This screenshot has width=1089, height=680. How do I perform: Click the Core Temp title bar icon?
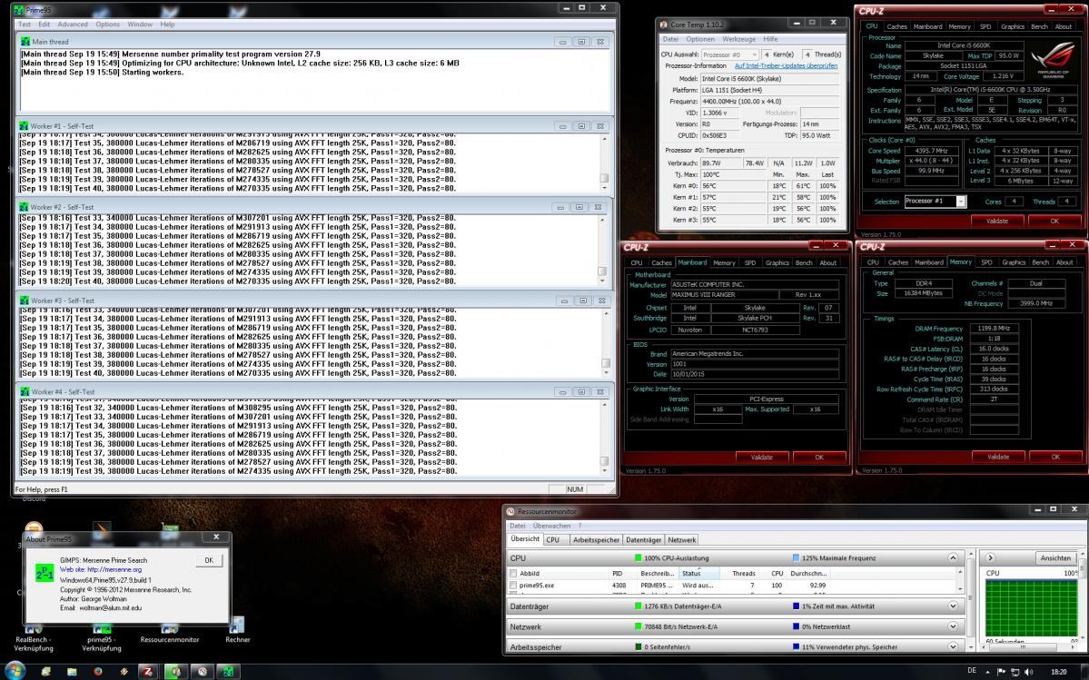[663, 25]
